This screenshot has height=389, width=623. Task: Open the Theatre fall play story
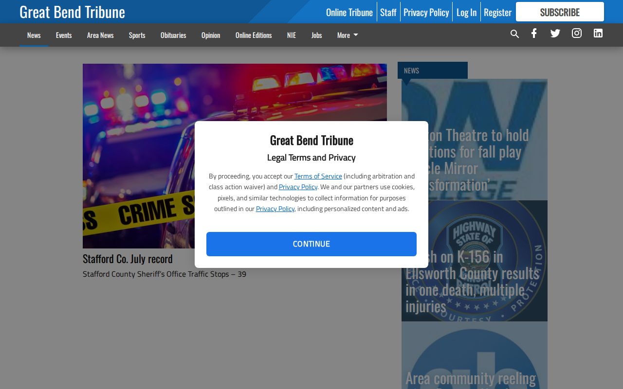tap(475, 140)
